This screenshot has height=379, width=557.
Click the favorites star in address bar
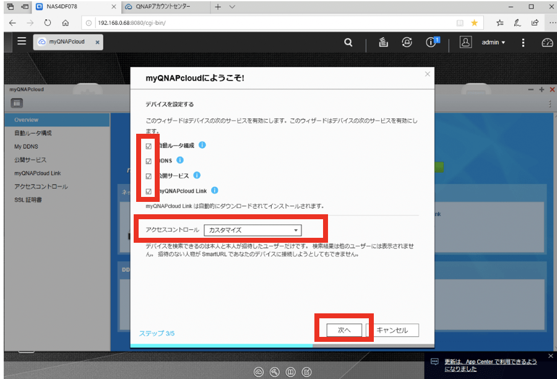[x=474, y=23]
